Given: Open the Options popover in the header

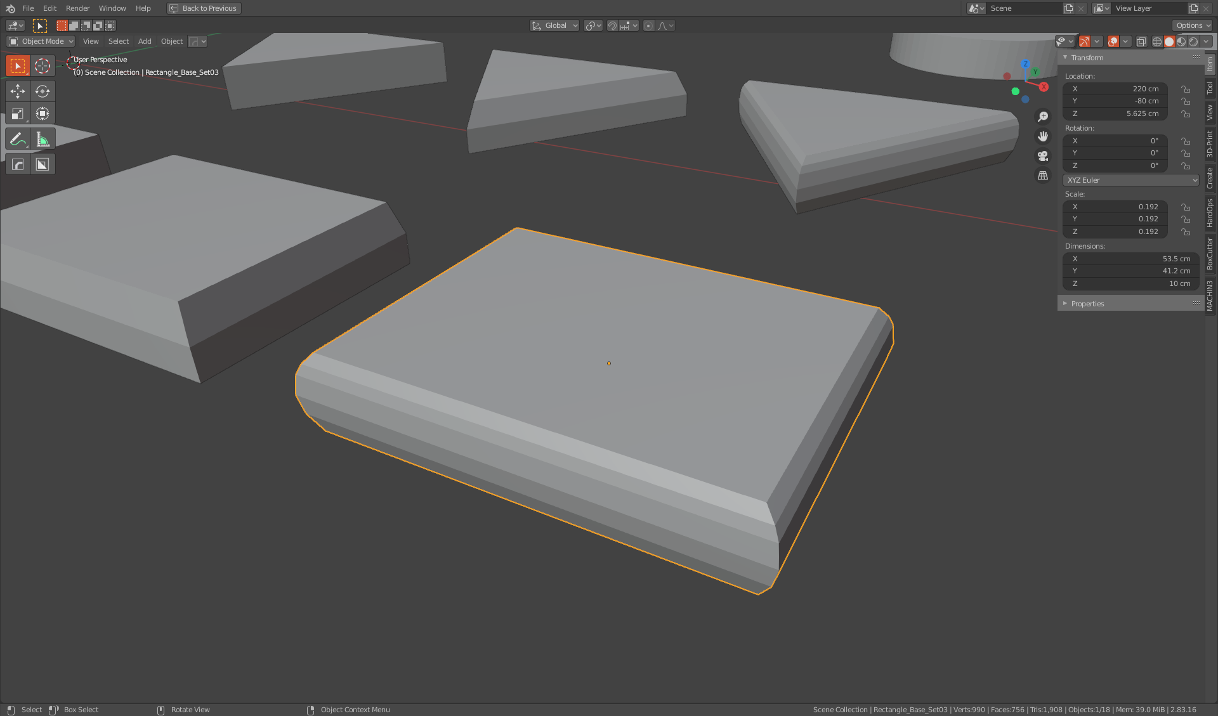Looking at the screenshot, I should (1192, 25).
